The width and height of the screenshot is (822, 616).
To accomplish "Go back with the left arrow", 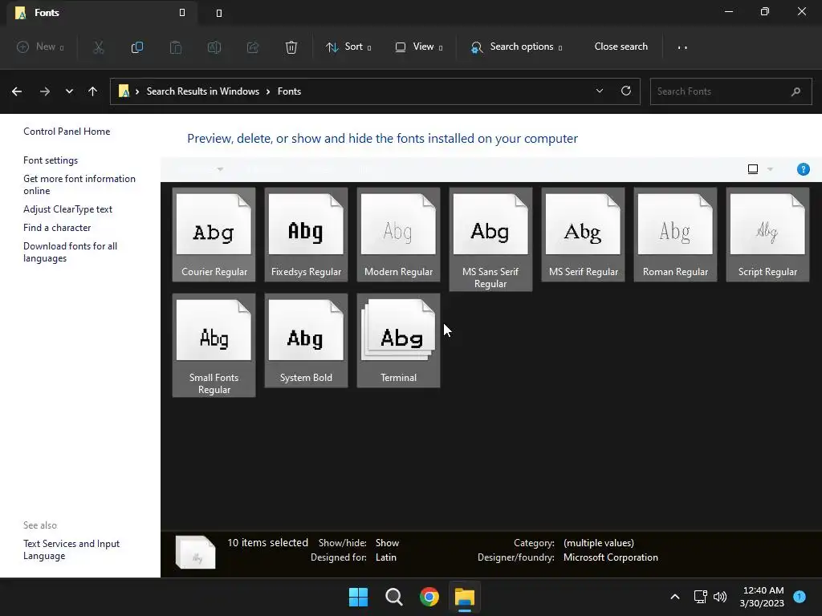I will (x=17, y=91).
